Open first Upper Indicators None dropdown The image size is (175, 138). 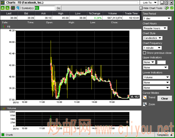149,62
